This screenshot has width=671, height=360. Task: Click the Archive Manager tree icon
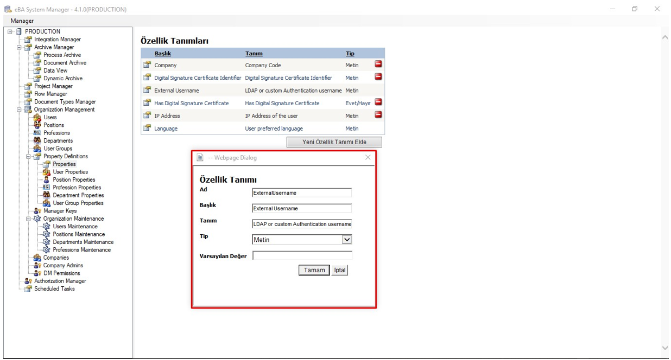pos(28,47)
